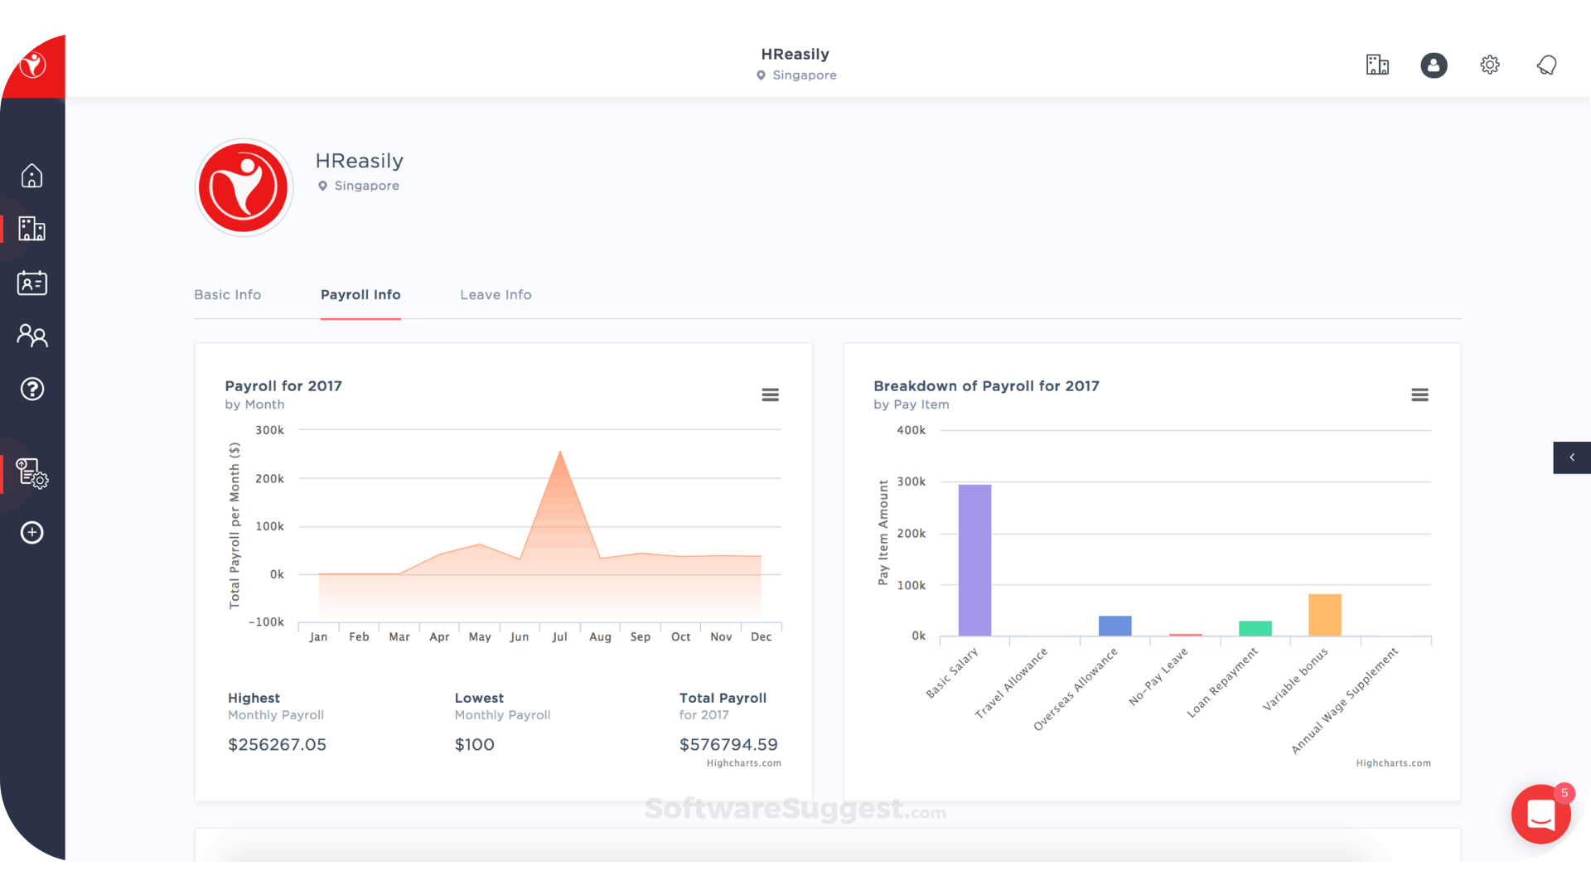Click the Payroll for 2017 chart title
The image size is (1591, 895).
click(283, 386)
